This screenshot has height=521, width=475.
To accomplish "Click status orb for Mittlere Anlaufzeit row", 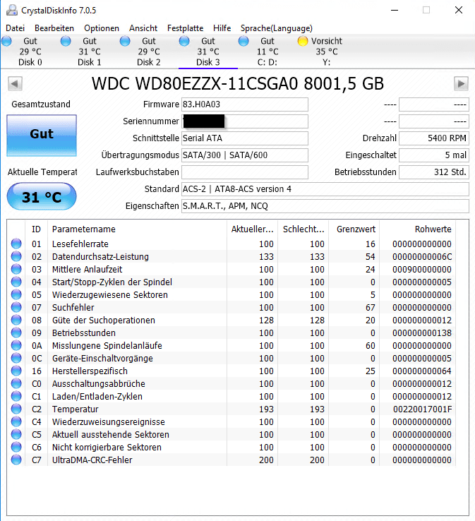I will [16, 269].
